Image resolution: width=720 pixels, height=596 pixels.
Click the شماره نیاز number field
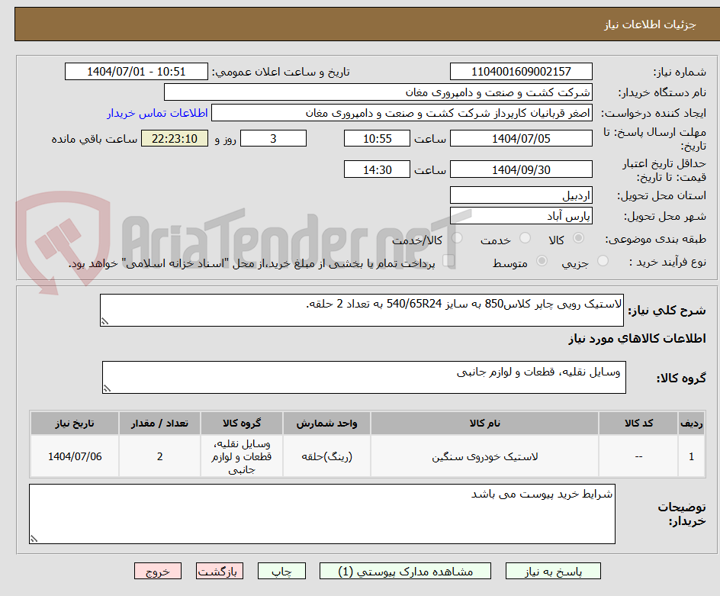521,71
